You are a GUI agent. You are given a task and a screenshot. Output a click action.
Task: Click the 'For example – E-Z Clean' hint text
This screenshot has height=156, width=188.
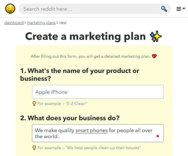[x=62, y=104]
